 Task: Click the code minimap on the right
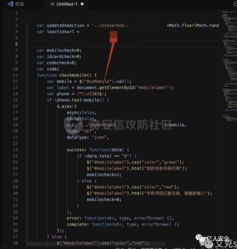229,67
